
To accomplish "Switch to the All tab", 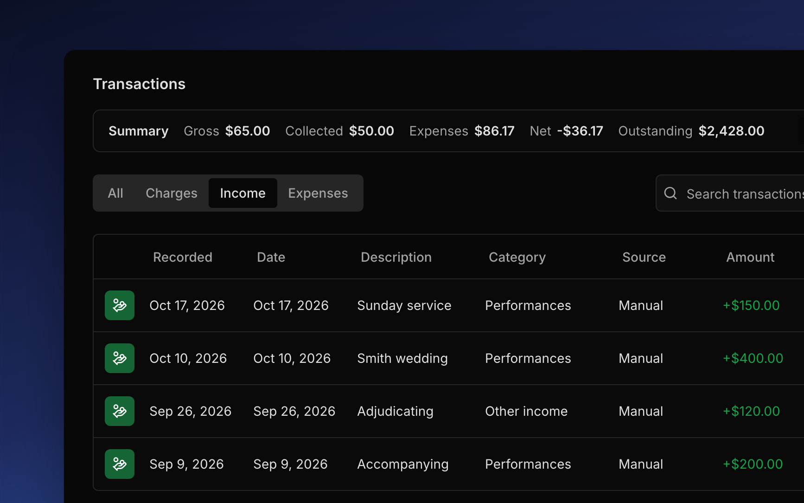I will click(115, 193).
